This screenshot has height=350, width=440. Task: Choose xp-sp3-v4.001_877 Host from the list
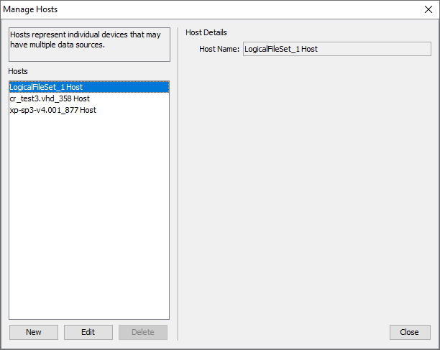click(52, 110)
